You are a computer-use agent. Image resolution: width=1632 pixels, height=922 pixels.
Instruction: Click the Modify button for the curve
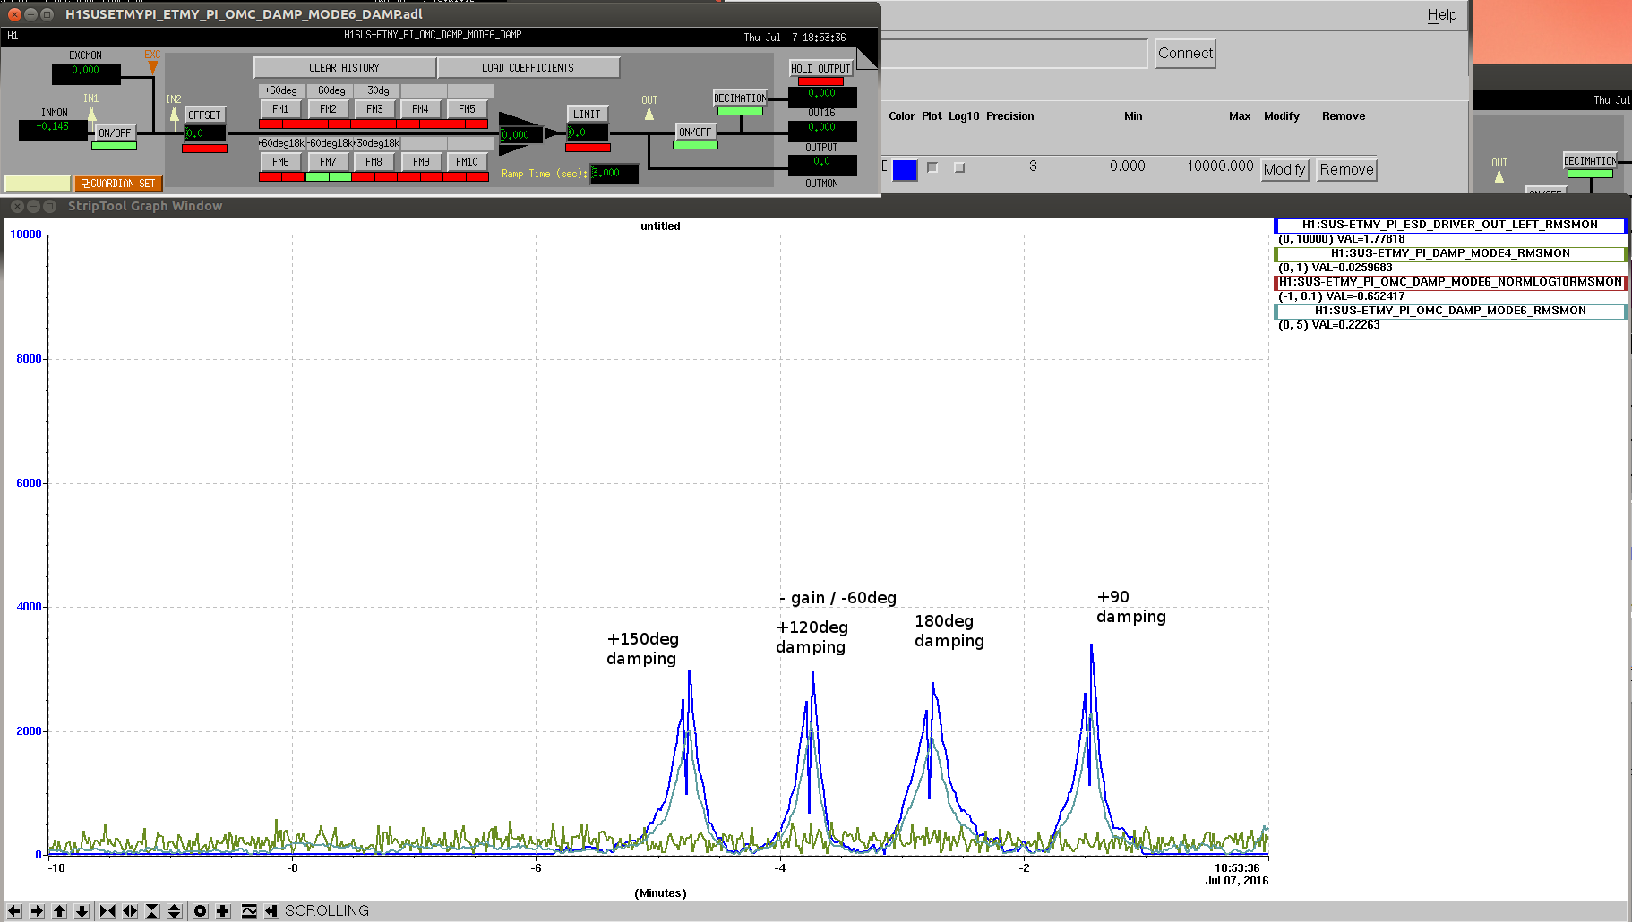pos(1284,169)
